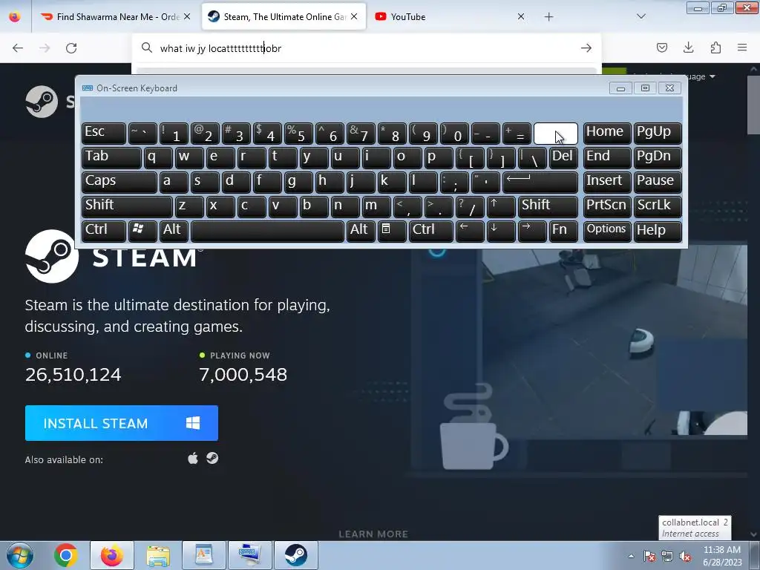
Task: Click the network tray icon
Action: coord(667,556)
